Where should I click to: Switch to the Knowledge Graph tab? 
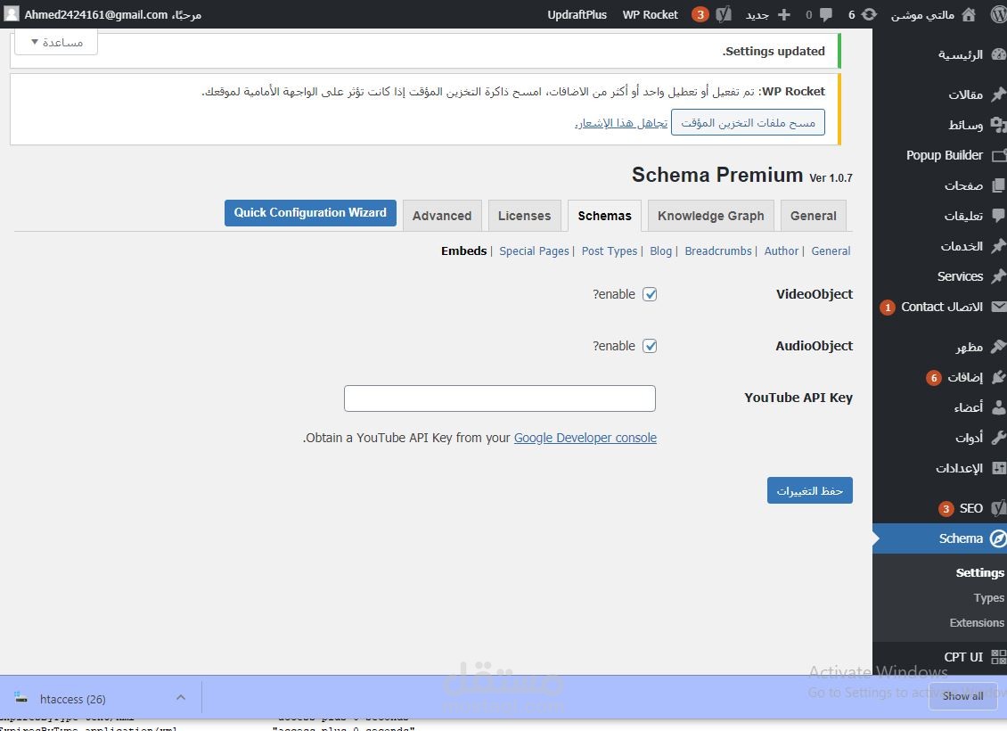pyautogui.click(x=711, y=216)
